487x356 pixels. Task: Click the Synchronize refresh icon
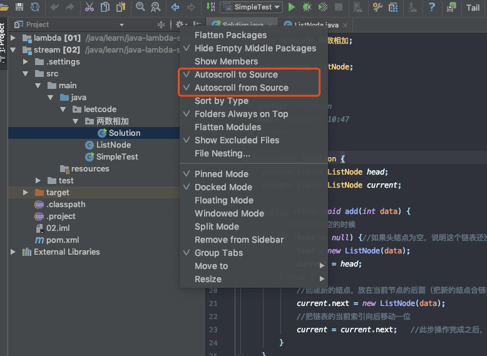35,6
